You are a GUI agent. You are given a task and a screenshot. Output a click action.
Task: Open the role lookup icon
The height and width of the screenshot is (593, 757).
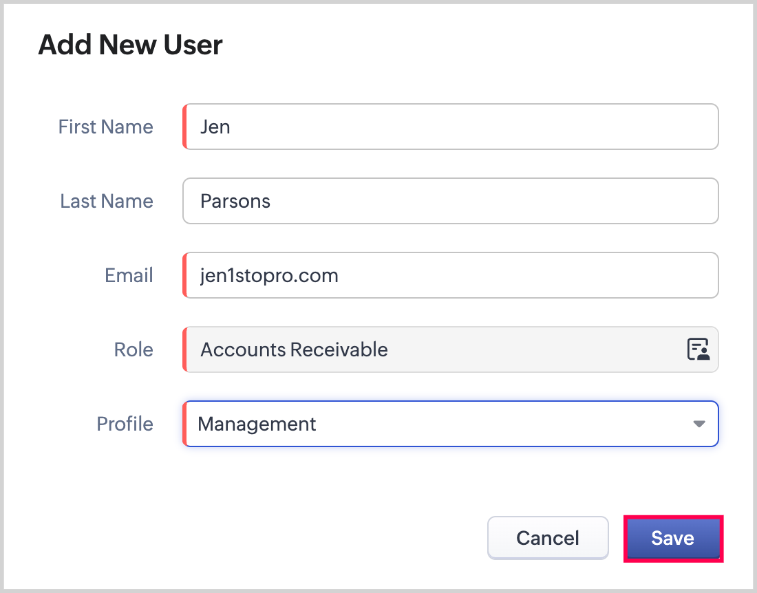(x=698, y=349)
